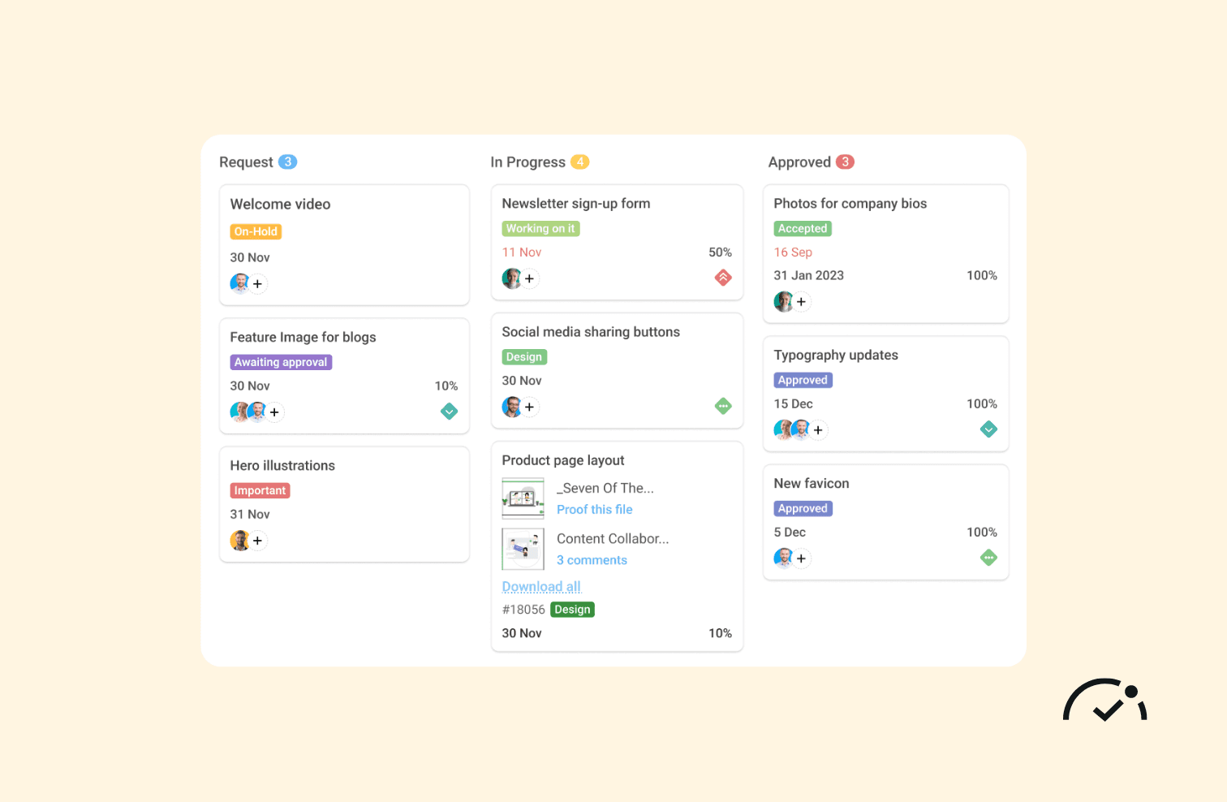This screenshot has height=802, width=1227.
Task: Open assignee avatar on Hero illustrations card
Action: pyautogui.click(x=239, y=541)
